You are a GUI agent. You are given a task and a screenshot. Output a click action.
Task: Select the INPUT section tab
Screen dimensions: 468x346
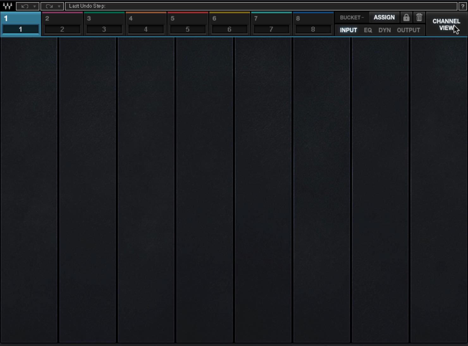[x=348, y=30]
